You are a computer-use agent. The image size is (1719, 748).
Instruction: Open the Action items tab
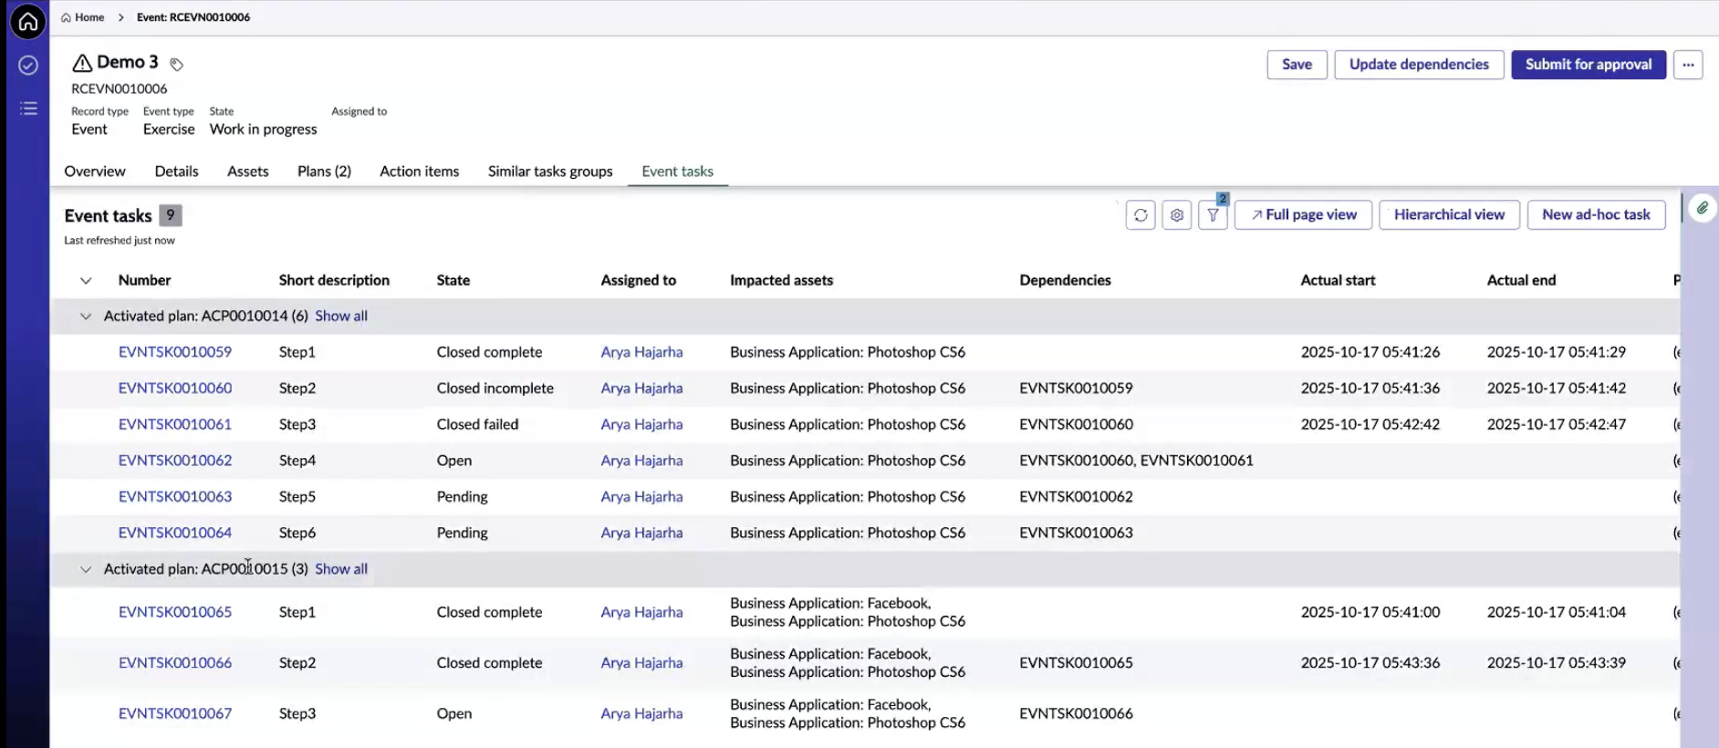[420, 171]
